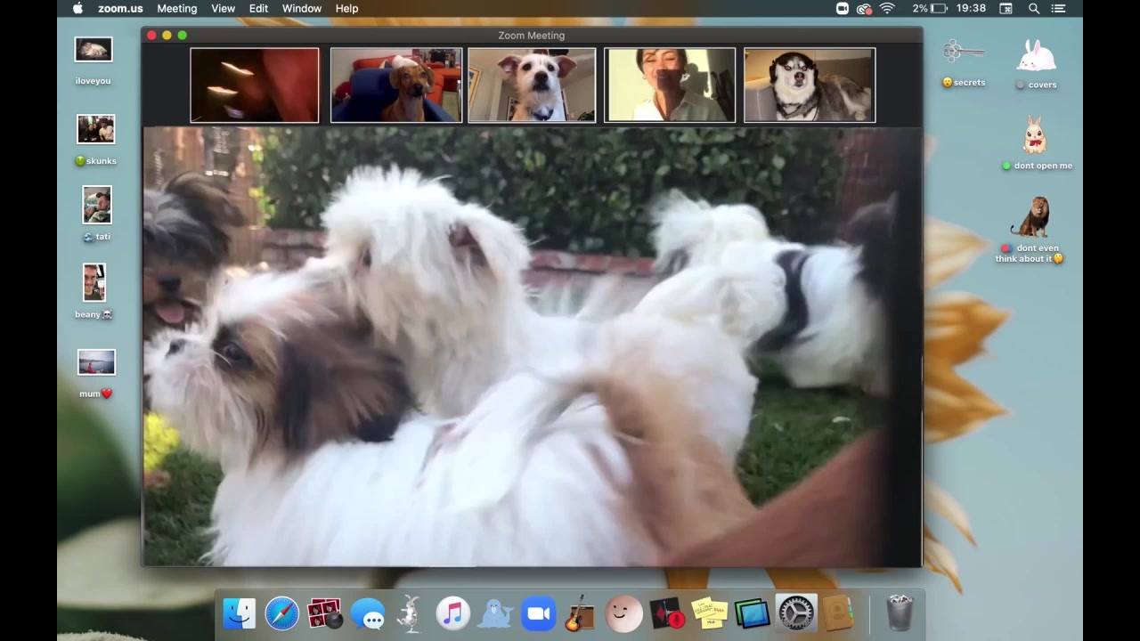The width and height of the screenshot is (1140, 641).
Task: Select the mum desktop file
Action: (95, 374)
